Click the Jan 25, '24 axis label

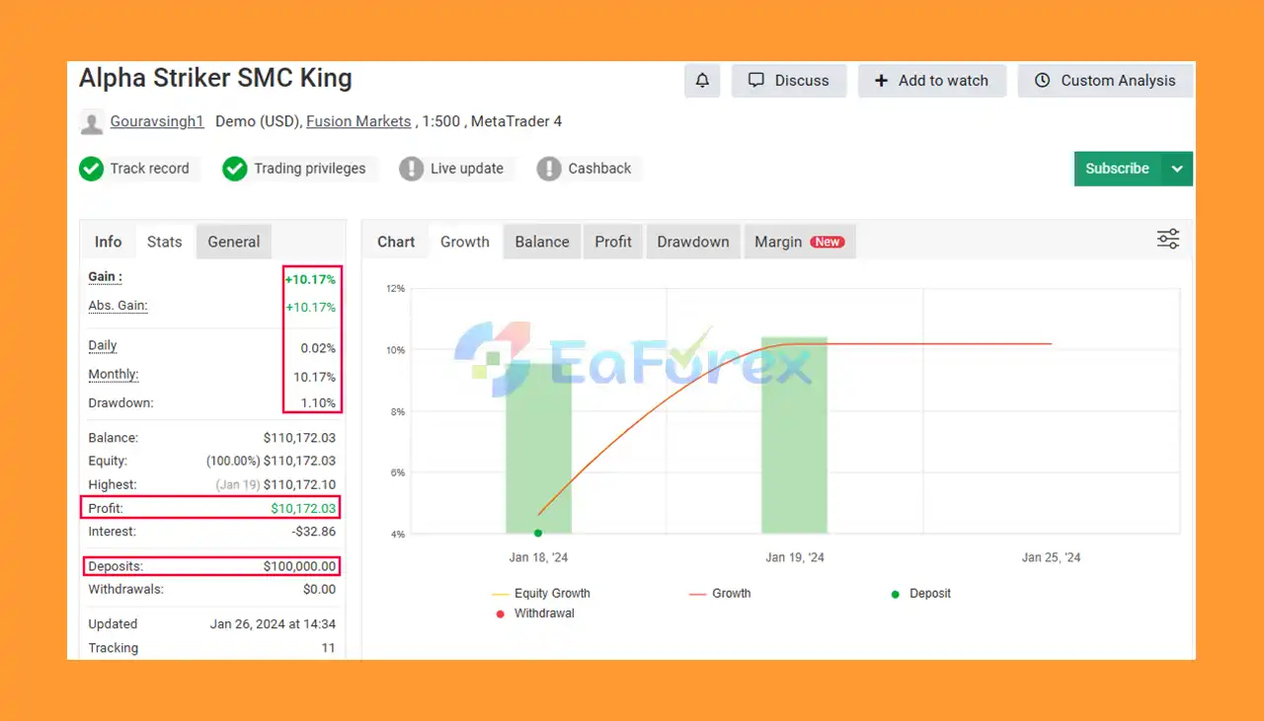coord(1051,557)
